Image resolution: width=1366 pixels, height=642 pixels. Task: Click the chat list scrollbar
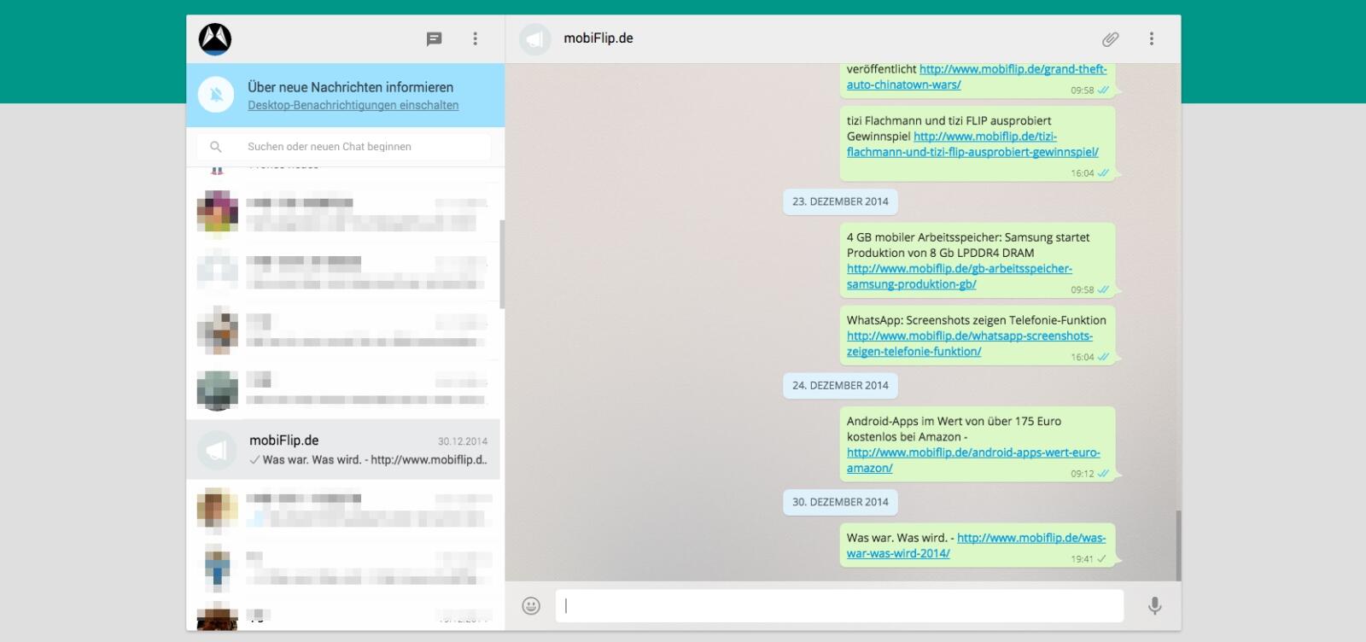coord(502,264)
